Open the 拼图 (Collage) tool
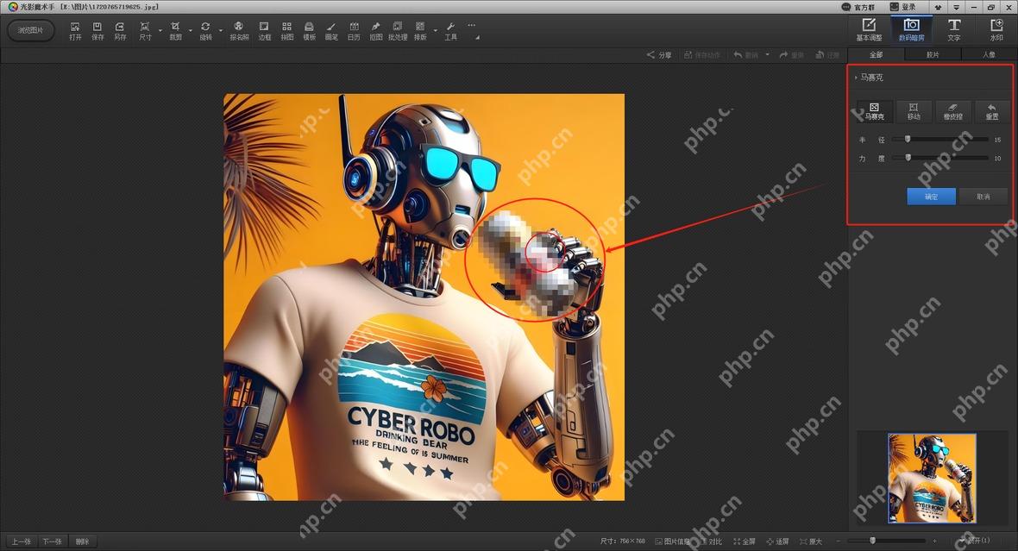Viewport: 1018px width, 551px height. point(287,30)
